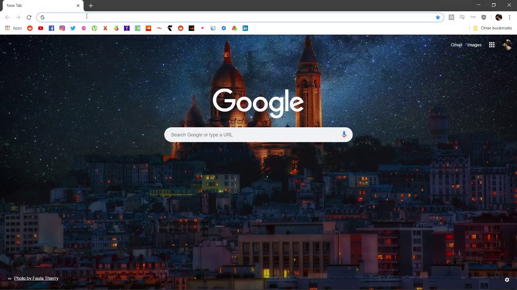Viewport: 517px width, 290px height.
Task: Click the Search Google or type a URL box
Action: click(x=258, y=135)
